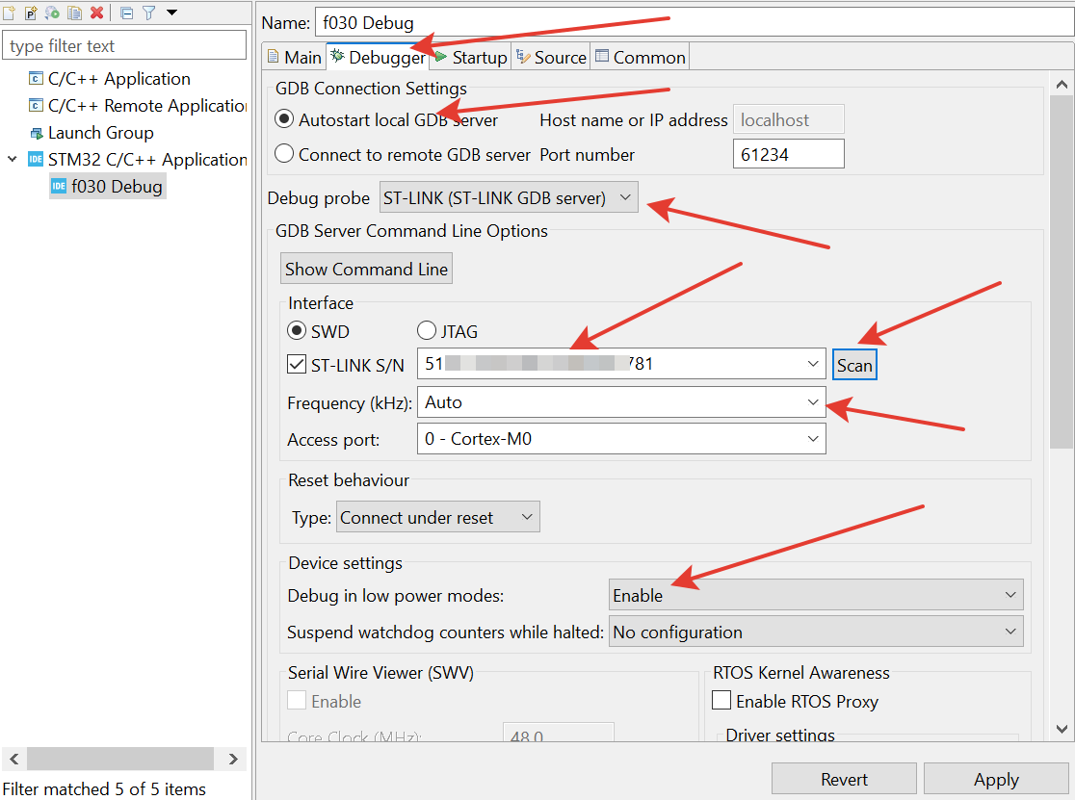
Task: Select Connect to remote GDB server option
Action: click(x=284, y=154)
